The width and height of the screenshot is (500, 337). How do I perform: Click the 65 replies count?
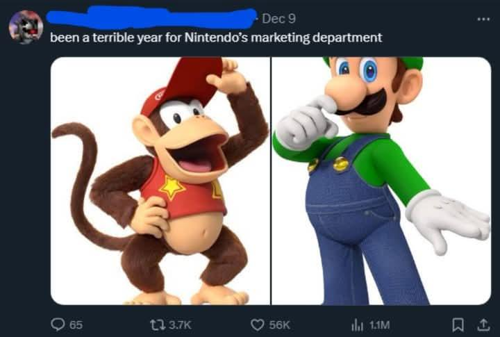point(76,325)
